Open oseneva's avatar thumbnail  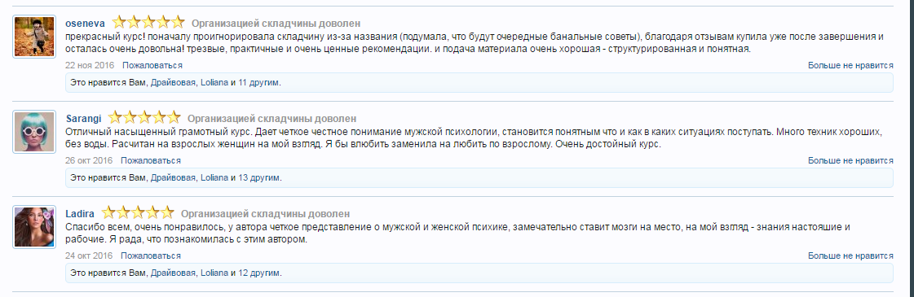(33, 37)
